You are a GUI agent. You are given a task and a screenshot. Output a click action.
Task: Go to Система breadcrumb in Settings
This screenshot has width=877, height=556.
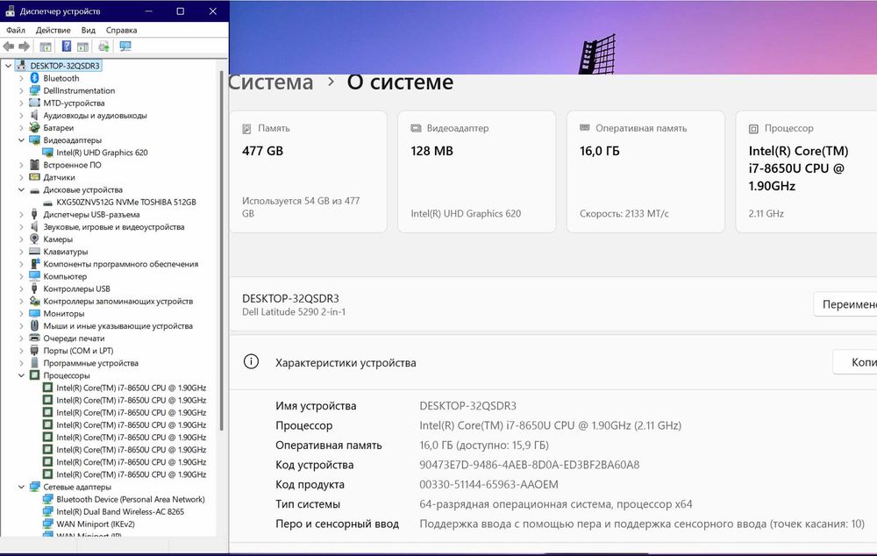click(271, 82)
